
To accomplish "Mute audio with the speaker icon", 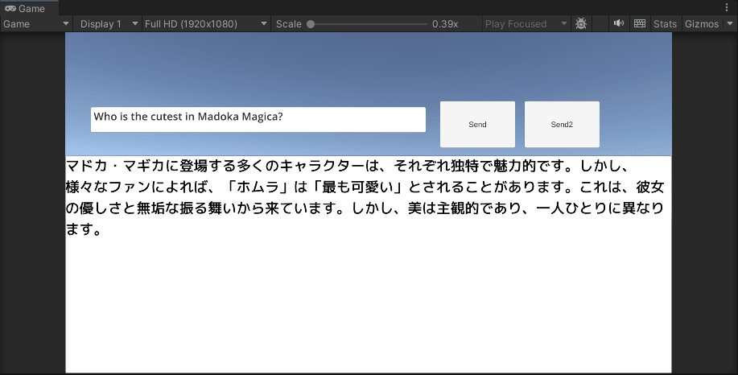I will 618,23.
